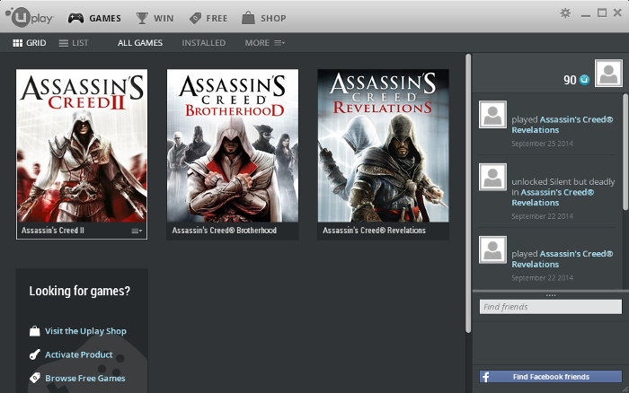Click the "Assassin's Creed® Brotherhood" title label
This screenshot has height=393, width=629.
click(225, 231)
